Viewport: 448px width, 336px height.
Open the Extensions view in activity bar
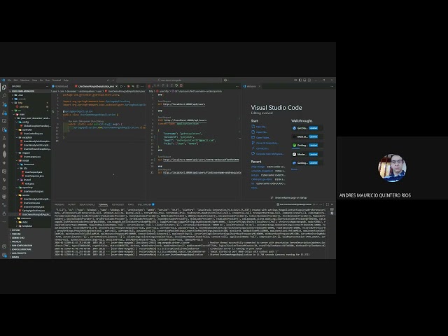pos(4,129)
